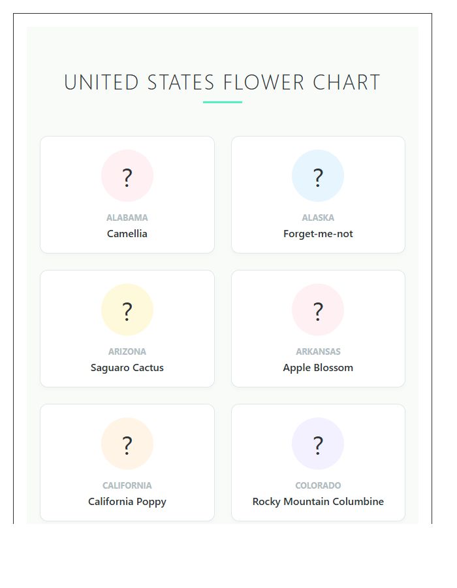Click the yellow question mark circle for Arizona
Screen dimensions: 457x588
[x=127, y=310]
